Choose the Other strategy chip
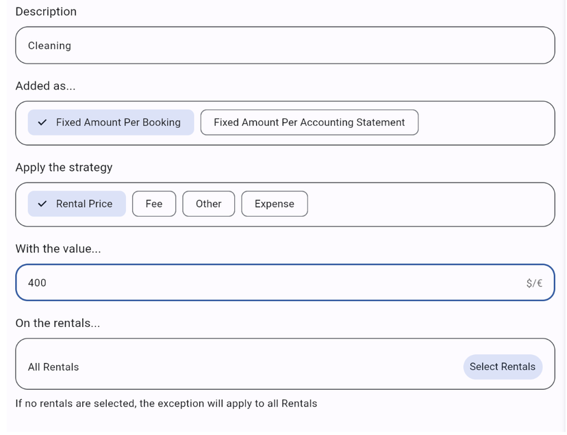This screenshot has width=567, height=435. tap(208, 204)
